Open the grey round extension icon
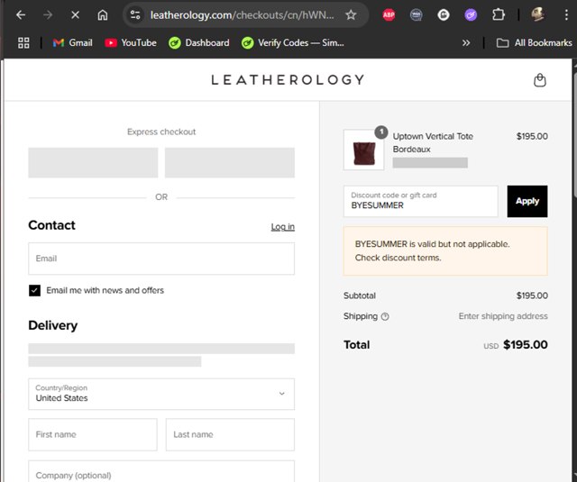This screenshot has width=577, height=482. click(x=417, y=15)
